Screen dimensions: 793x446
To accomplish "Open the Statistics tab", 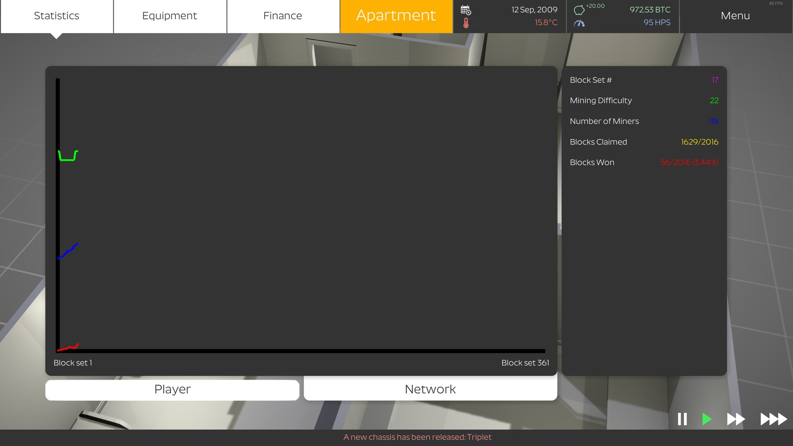I will click(57, 16).
